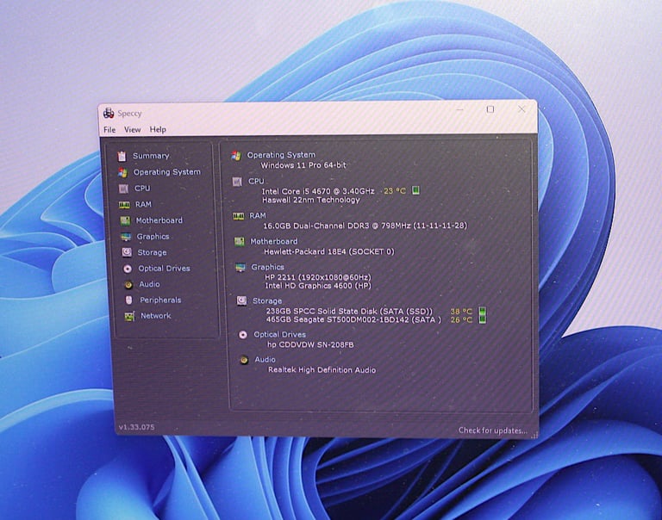Click 'Windows 11 Pro 64-bit' text
Viewport: 662px width, 520px height.
click(x=303, y=165)
